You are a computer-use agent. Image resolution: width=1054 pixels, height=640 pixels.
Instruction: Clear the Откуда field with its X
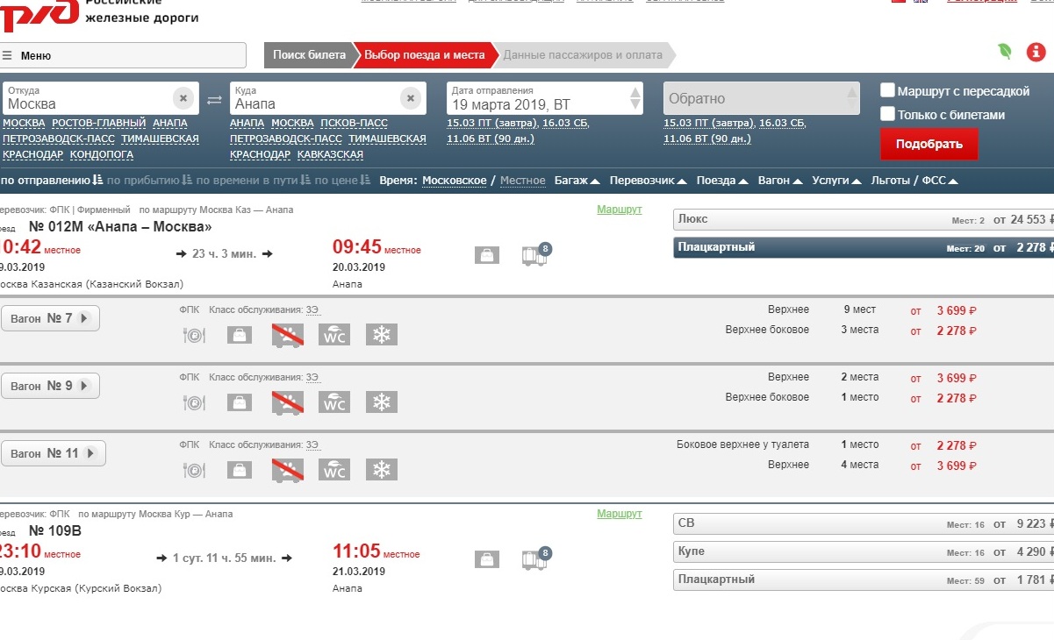[183, 97]
